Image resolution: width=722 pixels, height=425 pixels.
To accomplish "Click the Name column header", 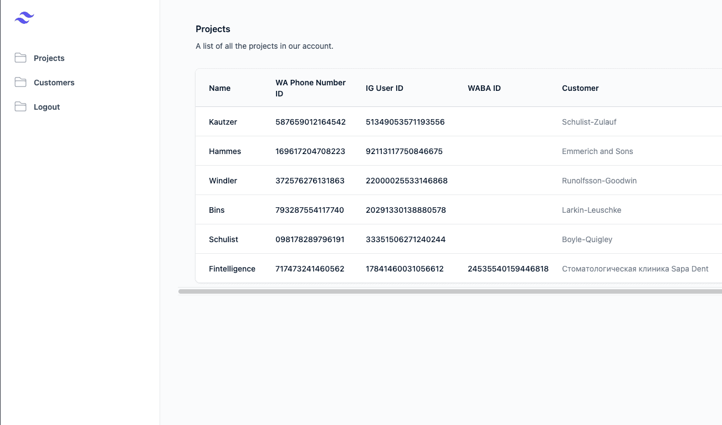I will [x=219, y=88].
